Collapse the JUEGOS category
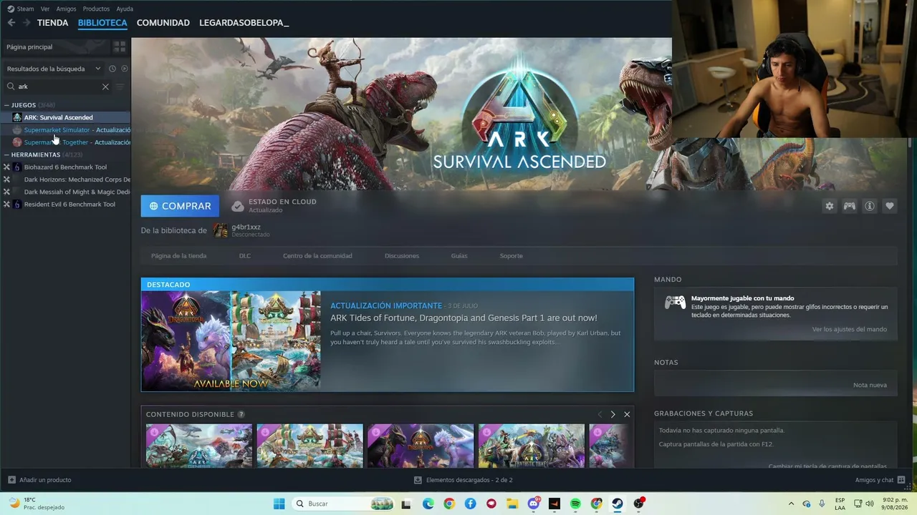Screen dimensions: 917x515 7,105
